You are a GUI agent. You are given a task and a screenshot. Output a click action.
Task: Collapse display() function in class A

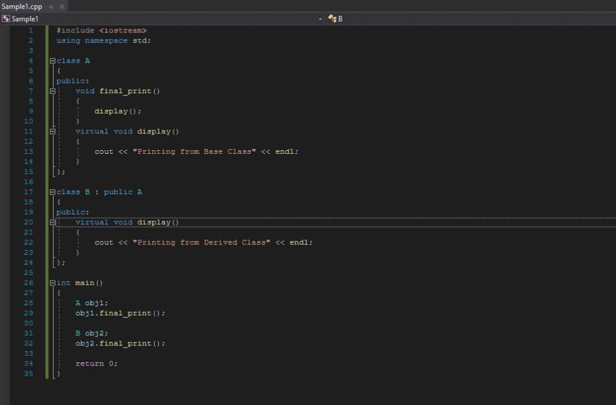click(x=52, y=132)
